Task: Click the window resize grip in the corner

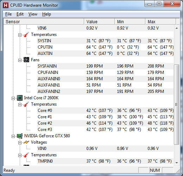Action: tap(178, 171)
